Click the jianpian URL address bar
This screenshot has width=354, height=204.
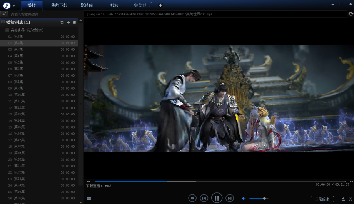click(x=215, y=14)
